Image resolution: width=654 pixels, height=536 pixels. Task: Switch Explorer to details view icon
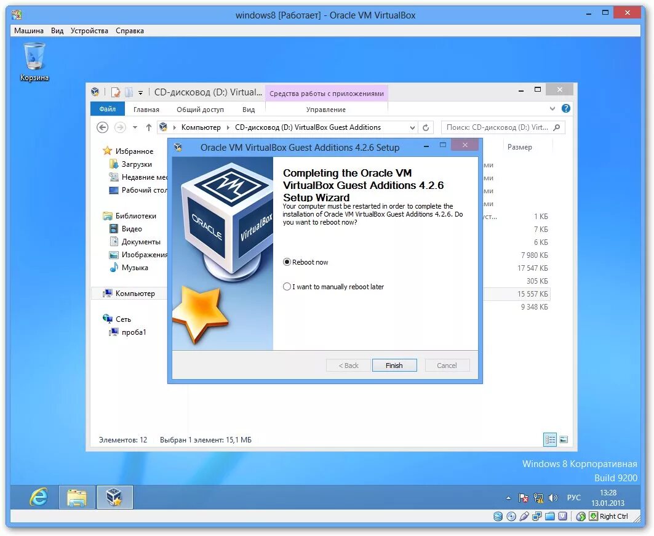[550, 439]
